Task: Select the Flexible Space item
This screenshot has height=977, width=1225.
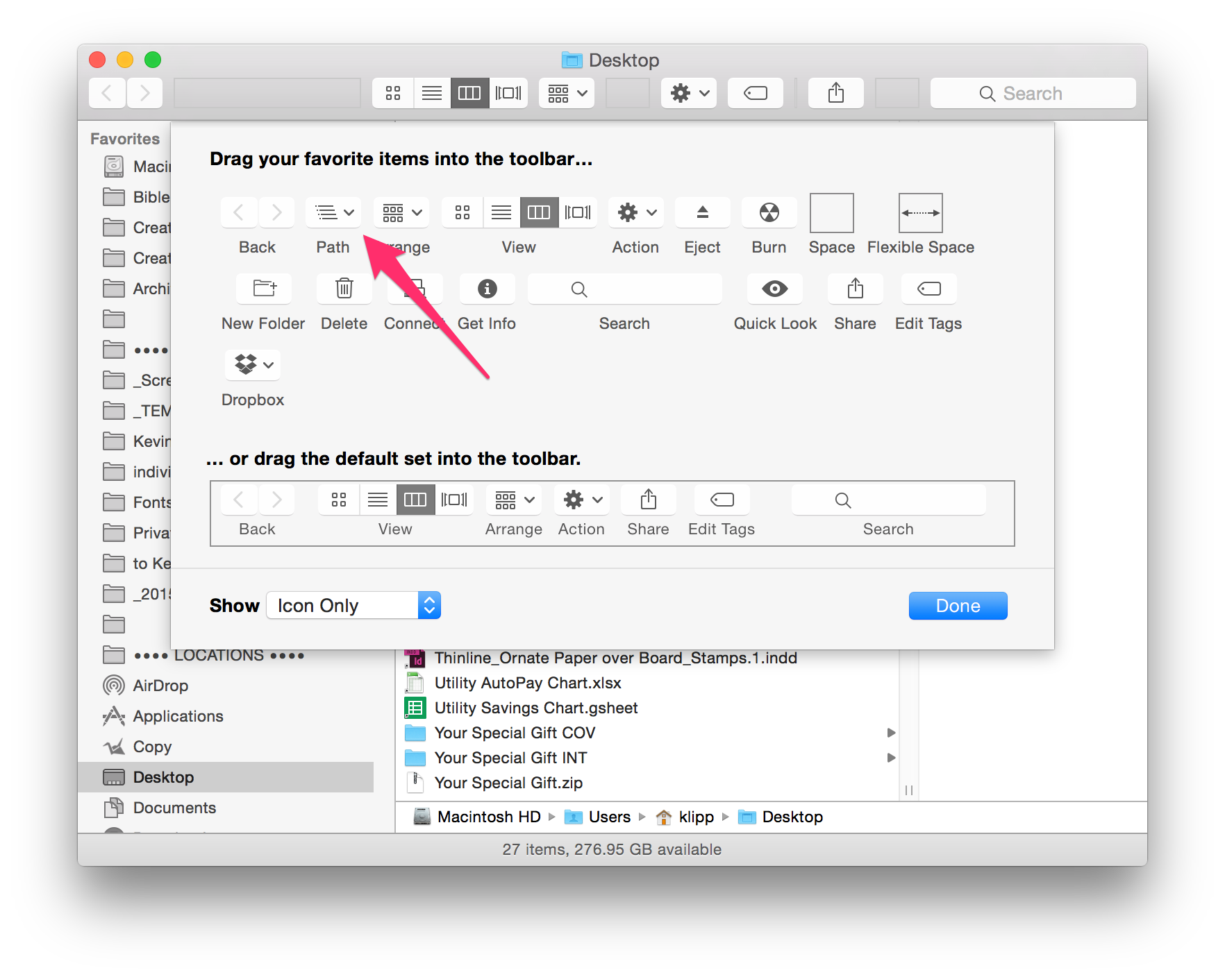Action: [921, 213]
